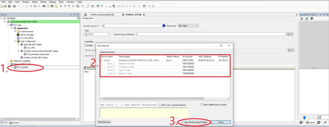Open the Devices panel dropdown arrow
Viewport: 329px width, 127px height.
[x=71, y=15]
